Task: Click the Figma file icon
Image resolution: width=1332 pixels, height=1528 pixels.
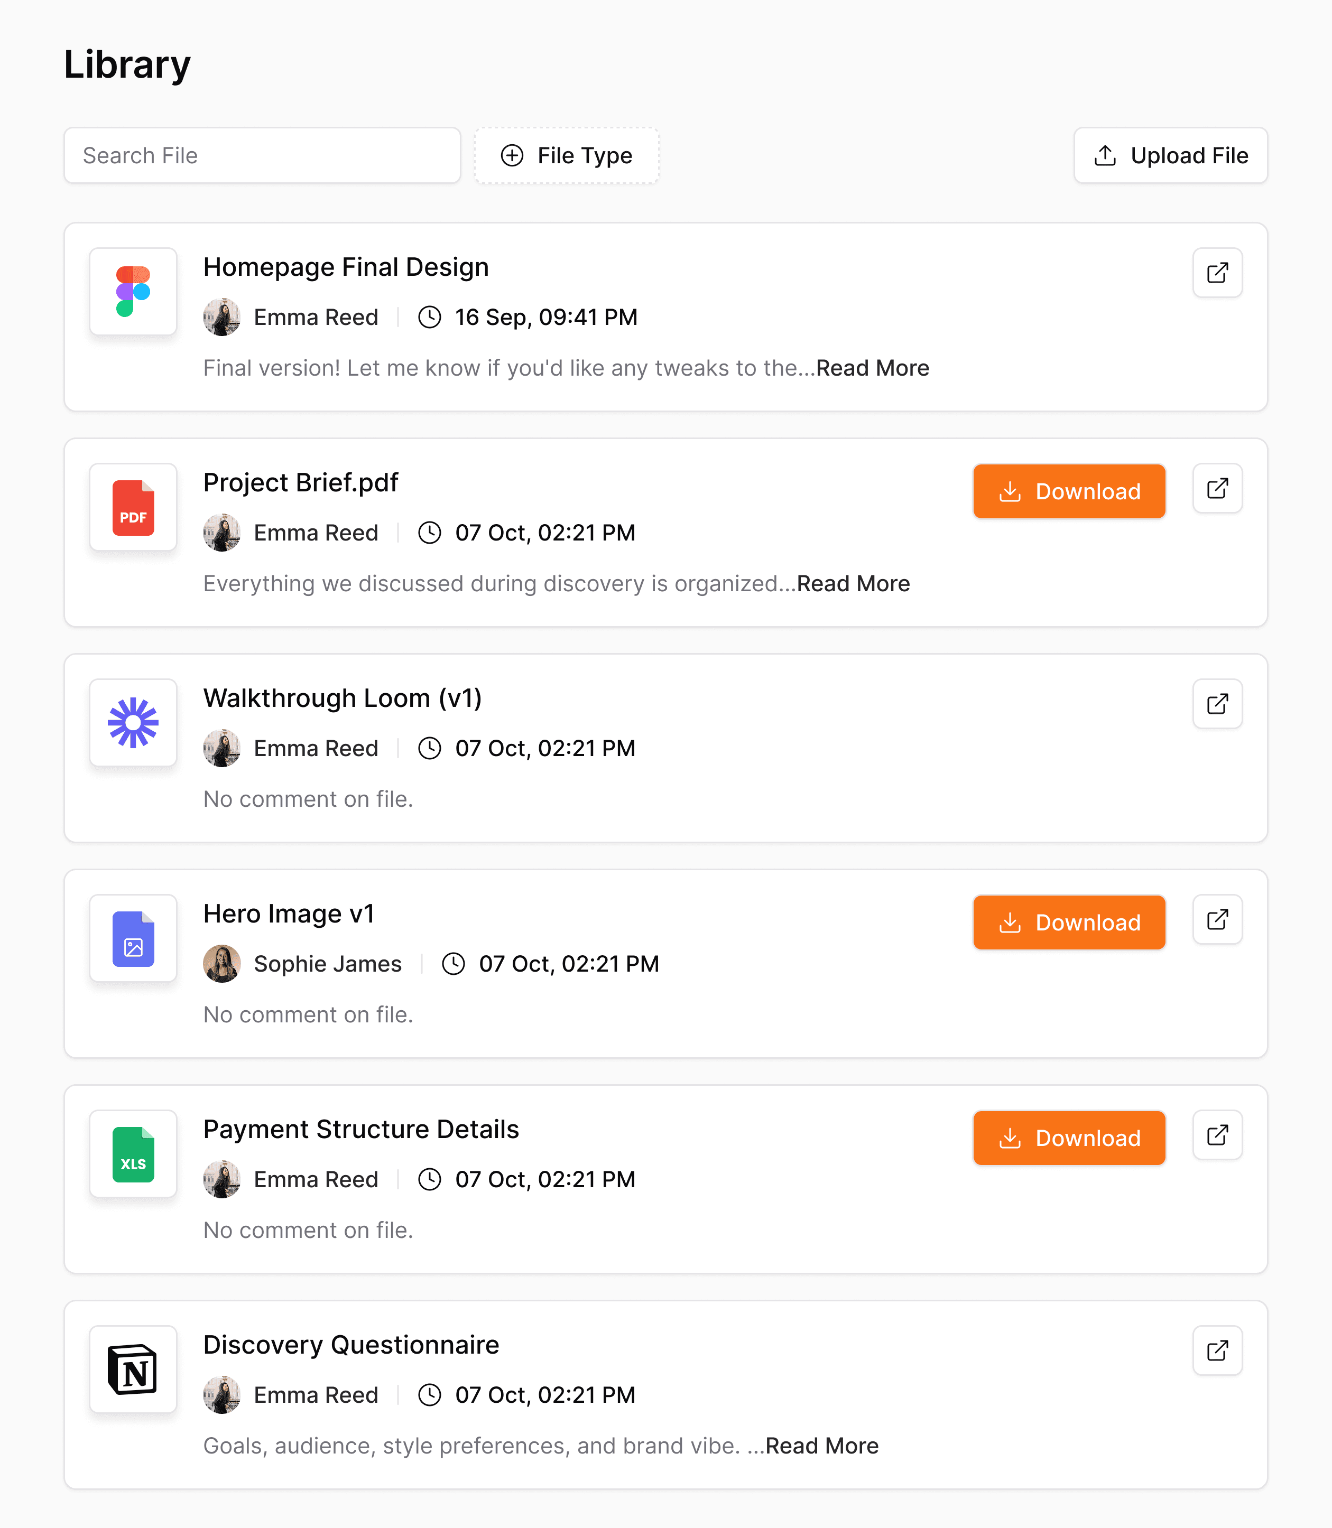Action: click(133, 291)
